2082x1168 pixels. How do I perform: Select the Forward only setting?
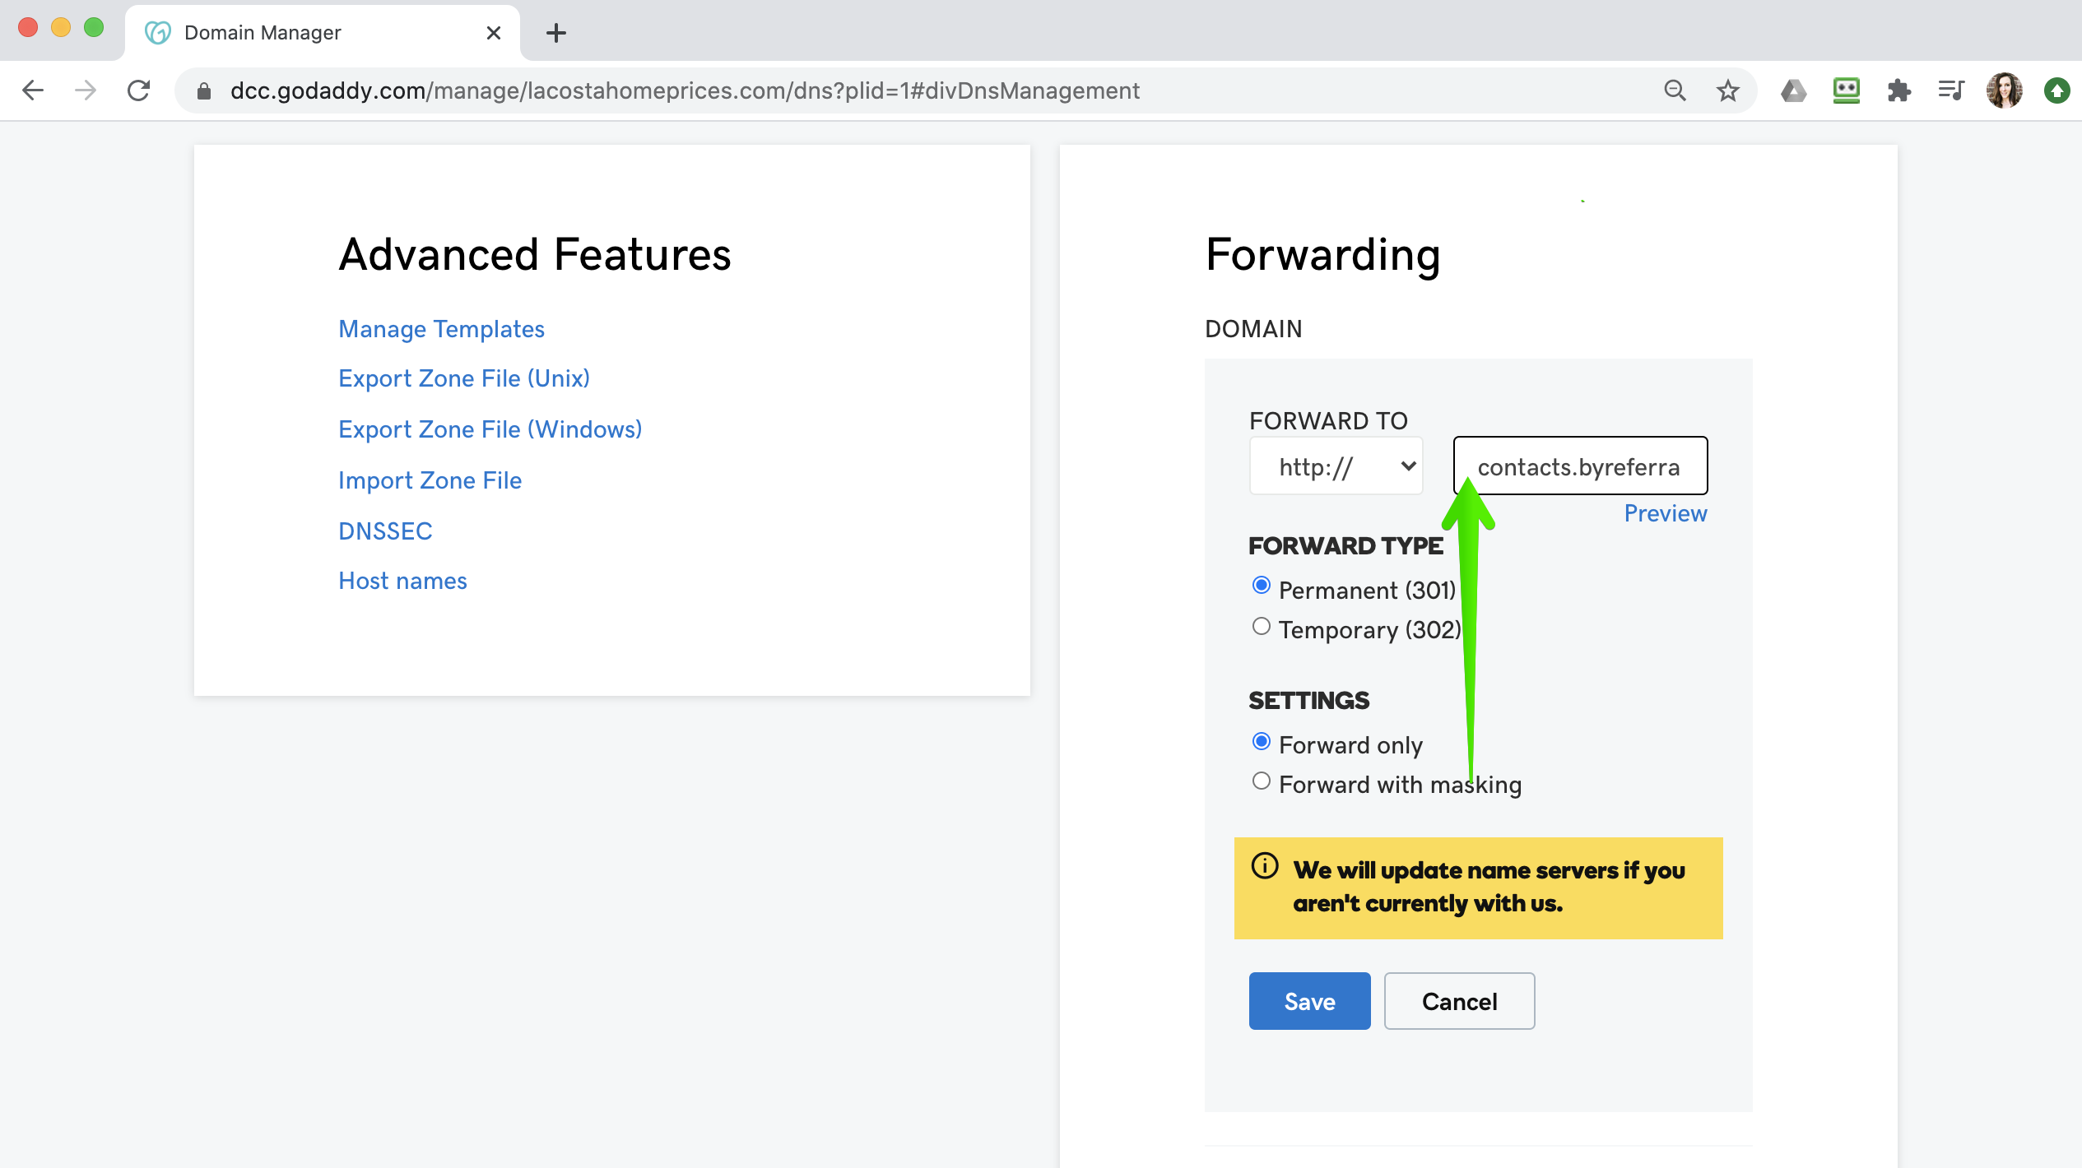pyautogui.click(x=1261, y=743)
